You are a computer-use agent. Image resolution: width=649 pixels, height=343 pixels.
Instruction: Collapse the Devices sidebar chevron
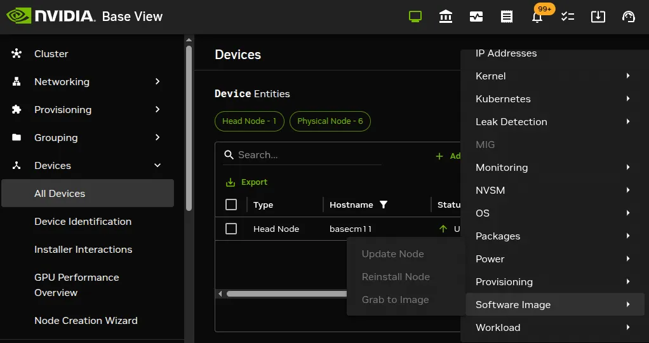tap(157, 165)
